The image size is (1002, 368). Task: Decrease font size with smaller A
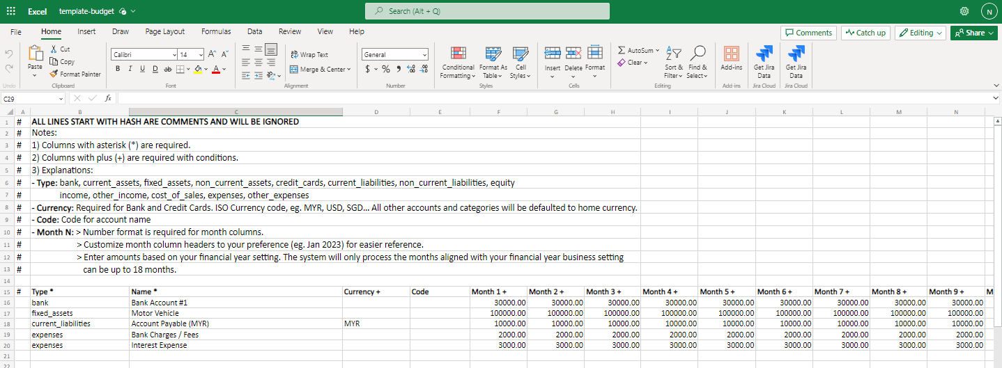tap(224, 54)
